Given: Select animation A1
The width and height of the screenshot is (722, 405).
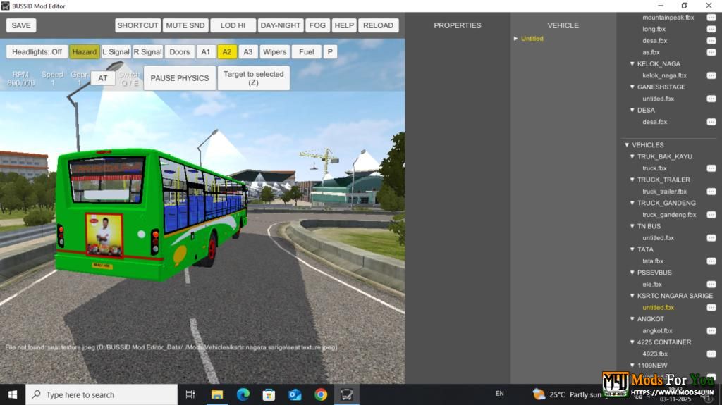Looking at the screenshot, I should pyautogui.click(x=206, y=52).
